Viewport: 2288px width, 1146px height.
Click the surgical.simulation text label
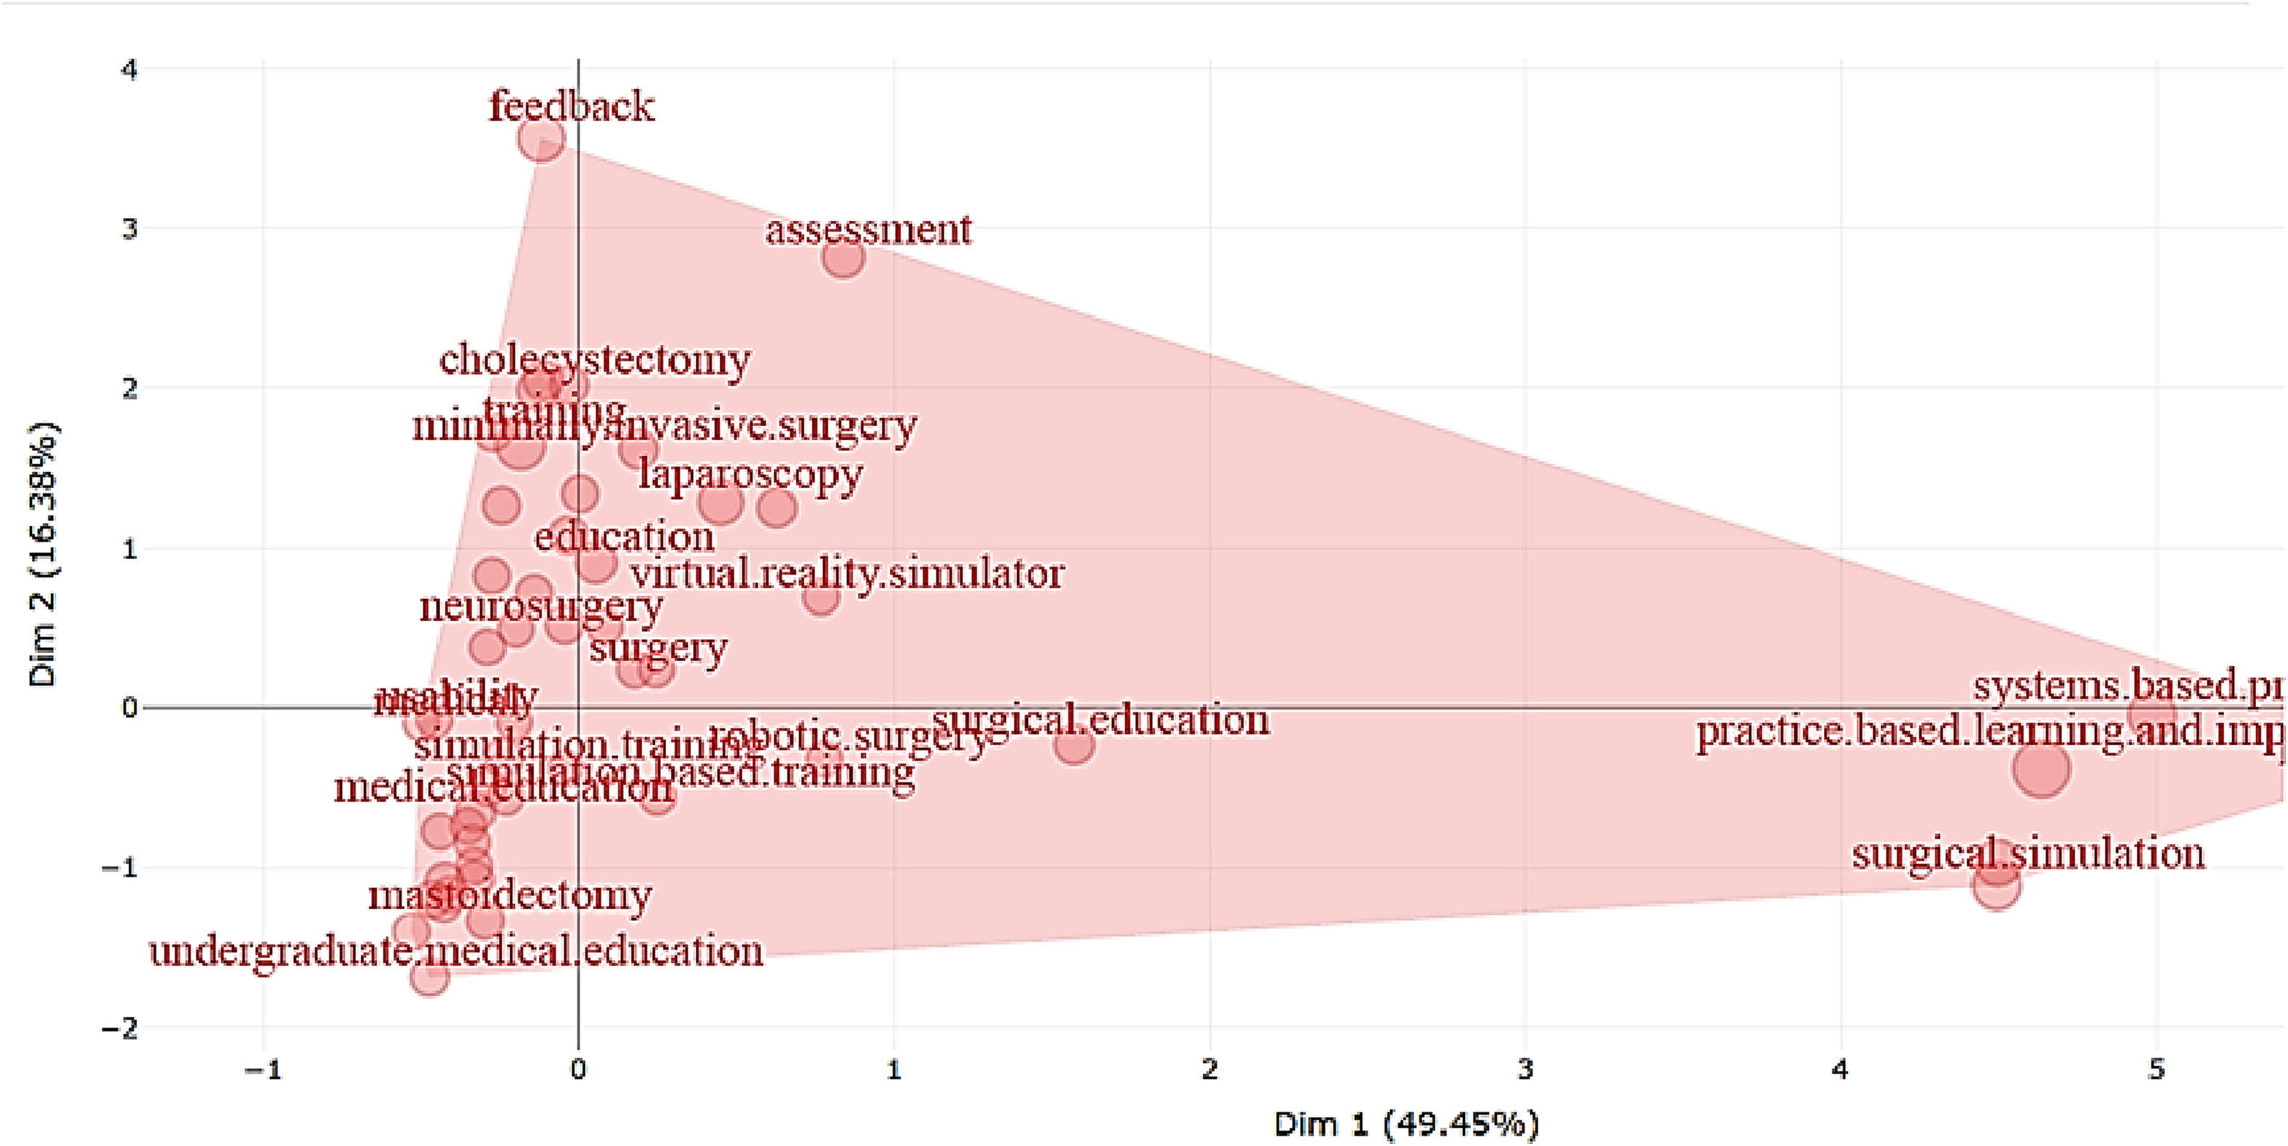click(2028, 854)
